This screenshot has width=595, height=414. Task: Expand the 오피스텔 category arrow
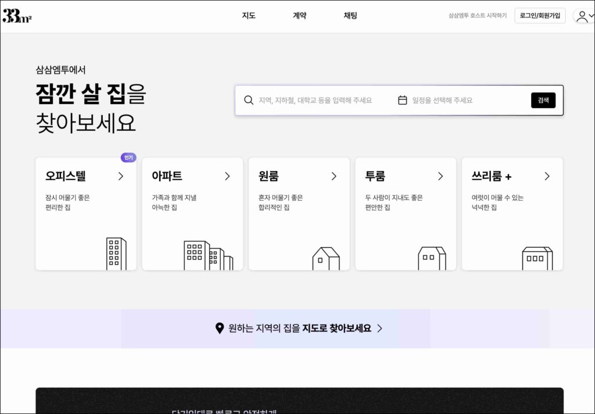tap(121, 176)
